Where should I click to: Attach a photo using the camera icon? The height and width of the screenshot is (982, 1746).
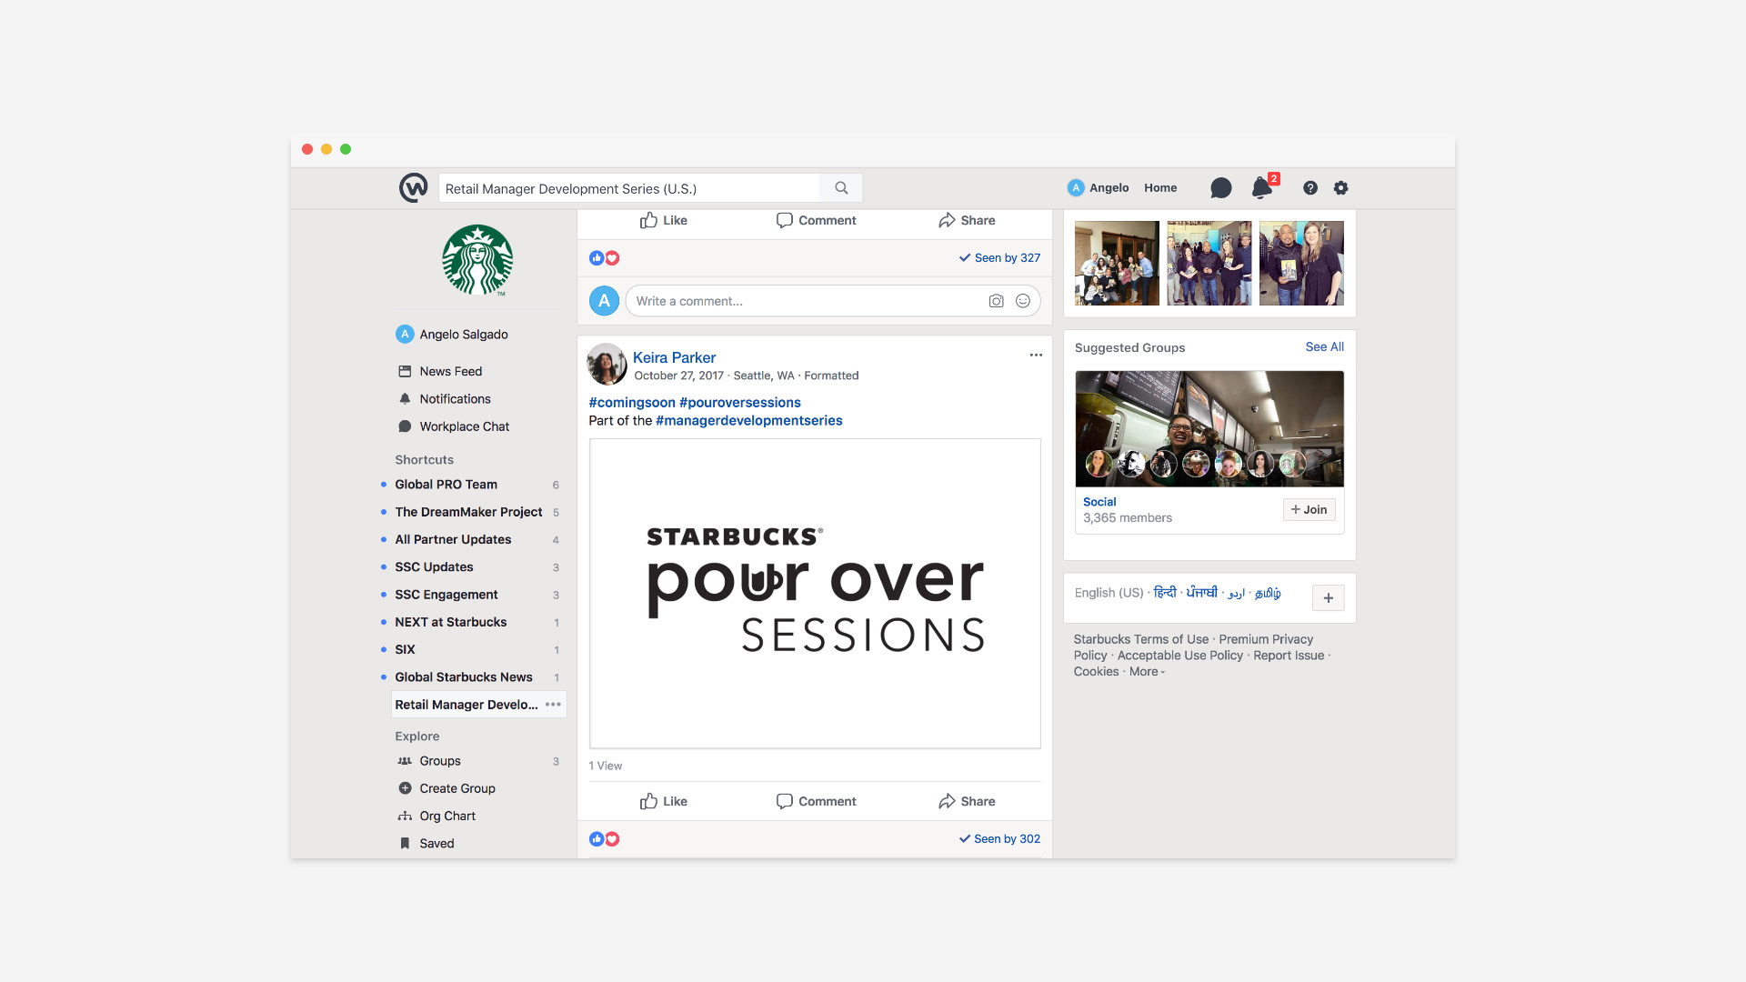point(996,301)
